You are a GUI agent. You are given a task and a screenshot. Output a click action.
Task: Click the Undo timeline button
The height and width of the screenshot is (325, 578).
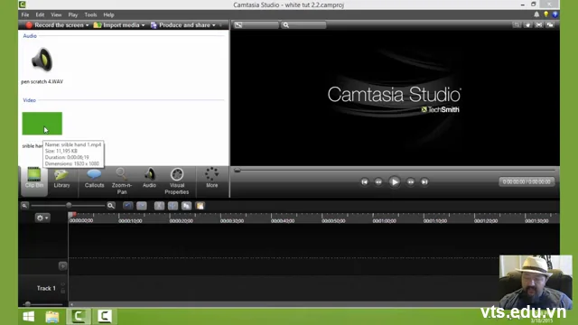pyautogui.click(x=128, y=206)
